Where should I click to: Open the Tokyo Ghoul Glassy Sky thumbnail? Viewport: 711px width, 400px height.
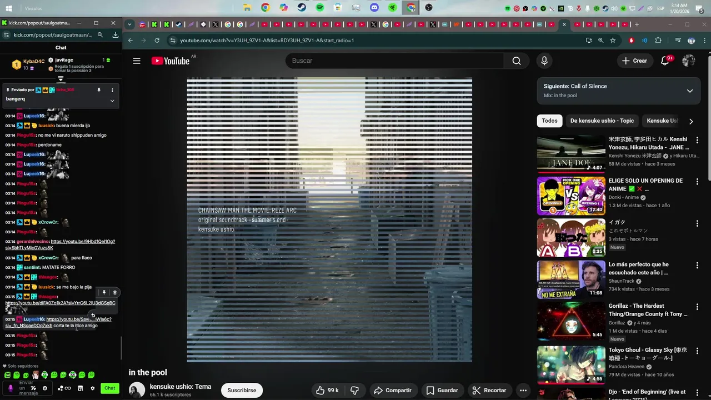571,365
